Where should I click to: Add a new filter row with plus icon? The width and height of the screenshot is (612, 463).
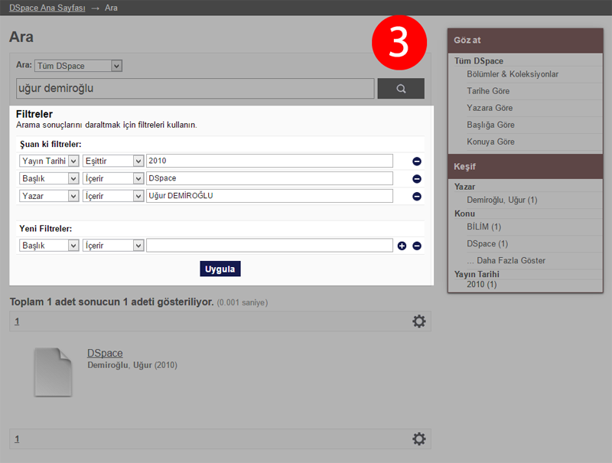(x=402, y=246)
